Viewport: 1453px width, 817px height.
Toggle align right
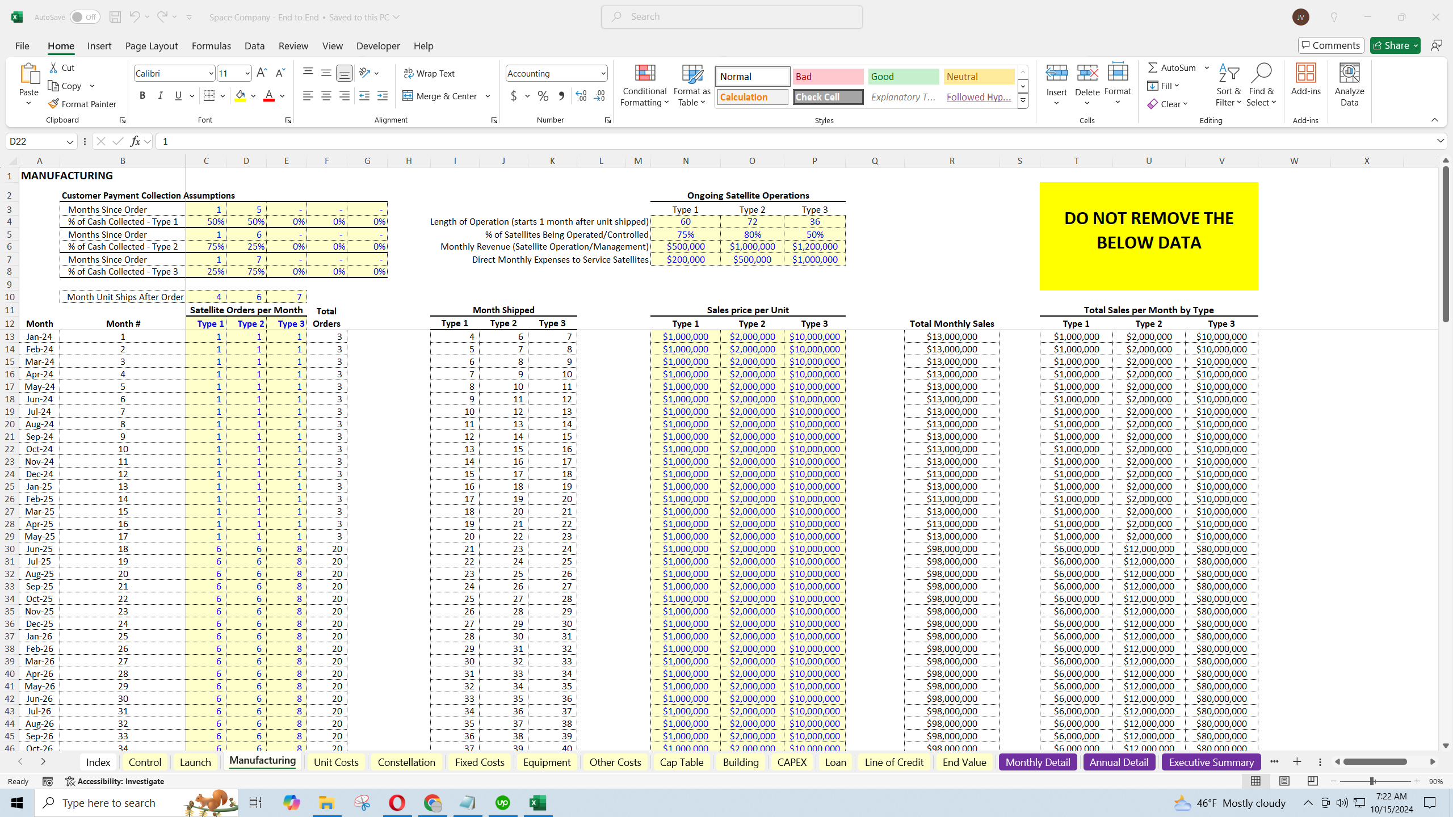344,96
